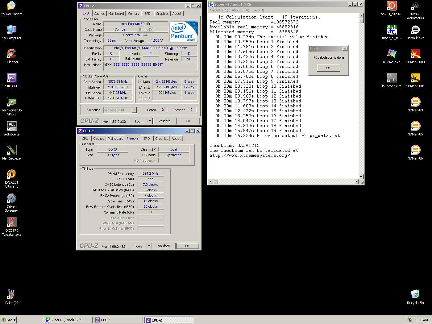Click the Windows Start button
Image resolution: width=432 pixels, height=324 pixels.
8,320
